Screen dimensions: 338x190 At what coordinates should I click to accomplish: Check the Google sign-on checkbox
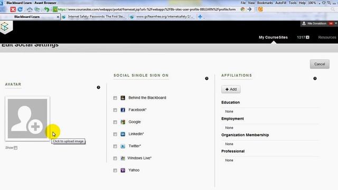[115, 122]
